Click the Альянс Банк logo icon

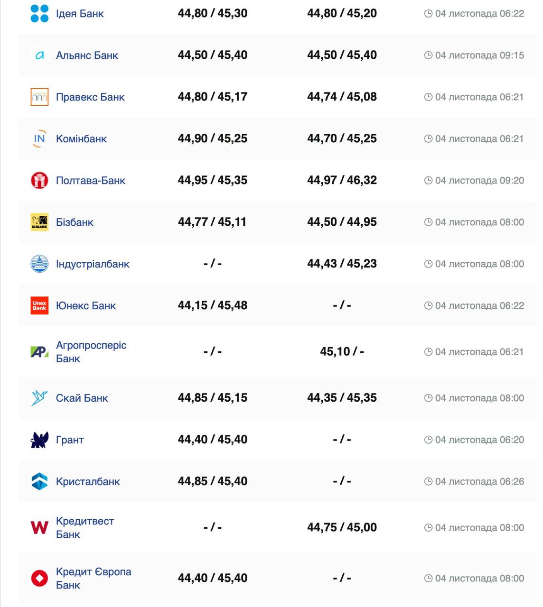(x=39, y=55)
